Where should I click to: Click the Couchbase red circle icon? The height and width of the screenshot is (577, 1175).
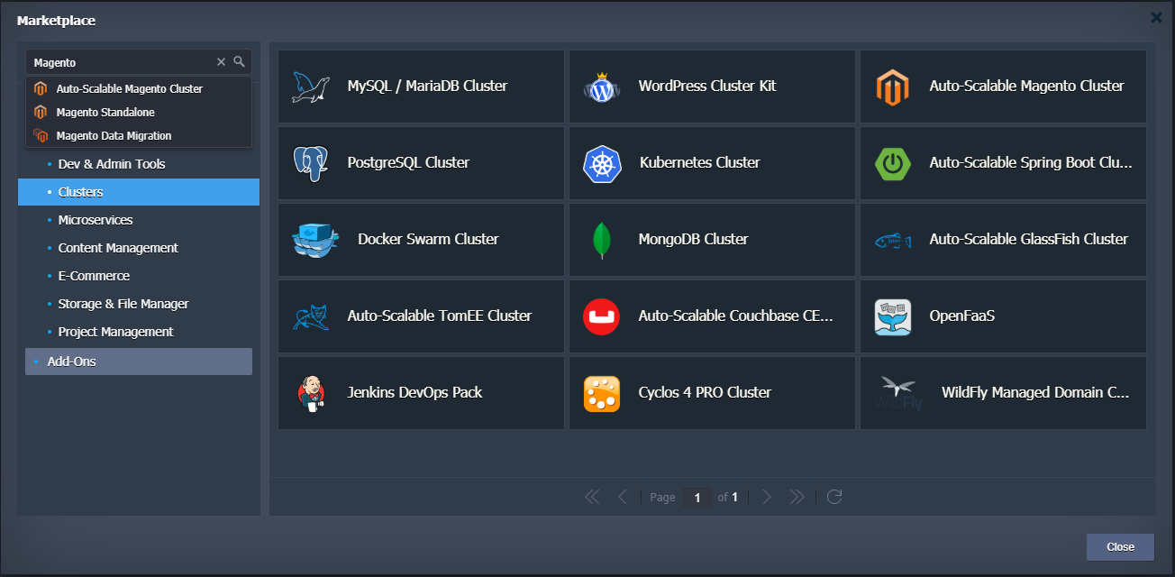(602, 316)
